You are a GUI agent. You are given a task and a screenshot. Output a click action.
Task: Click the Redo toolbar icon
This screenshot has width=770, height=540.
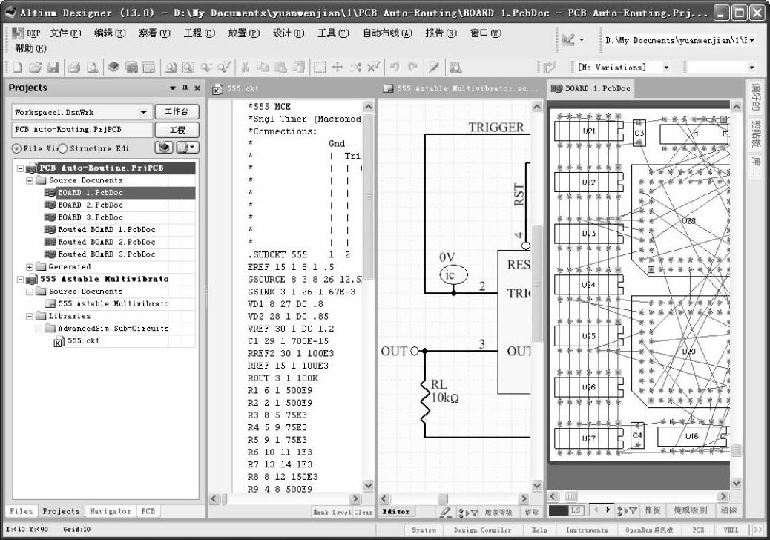click(x=412, y=67)
